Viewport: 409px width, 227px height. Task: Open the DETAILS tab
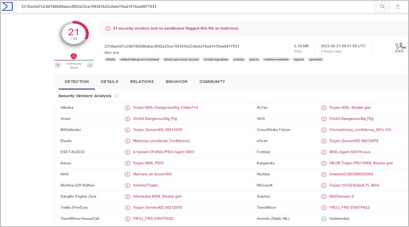109,82
